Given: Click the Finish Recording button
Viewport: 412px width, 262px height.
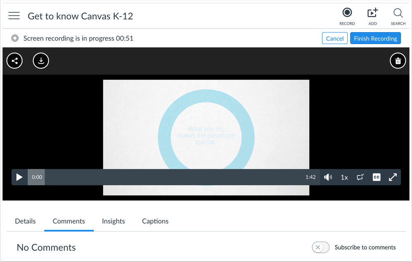Looking at the screenshot, I should pyautogui.click(x=375, y=38).
